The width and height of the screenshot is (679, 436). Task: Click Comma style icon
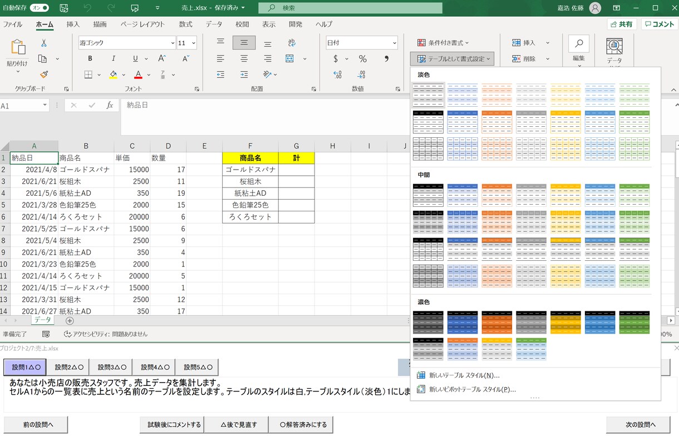[386, 58]
